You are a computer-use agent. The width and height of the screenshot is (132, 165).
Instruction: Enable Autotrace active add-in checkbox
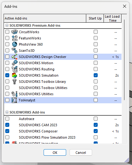[7, 119]
